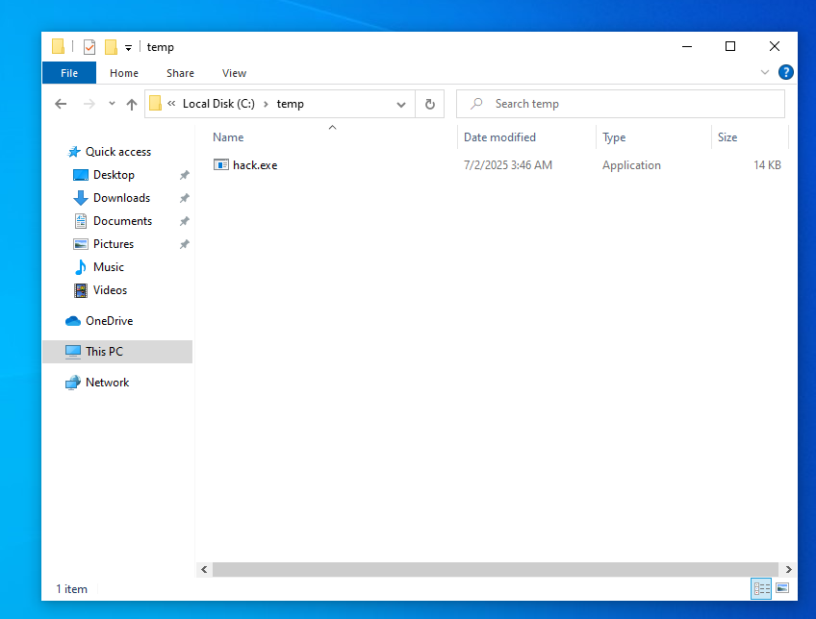The height and width of the screenshot is (619, 816).
Task: Click the Properties quick access toolbar icon
Action: tap(89, 47)
